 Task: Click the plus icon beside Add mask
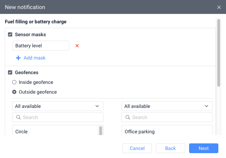point(18,58)
